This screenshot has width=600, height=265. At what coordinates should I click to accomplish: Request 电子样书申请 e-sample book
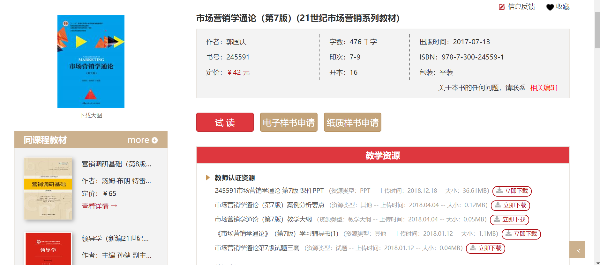289,122
